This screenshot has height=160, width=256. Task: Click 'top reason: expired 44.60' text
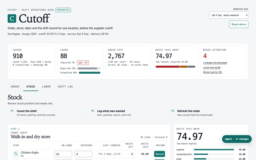[x=172, y=62]
